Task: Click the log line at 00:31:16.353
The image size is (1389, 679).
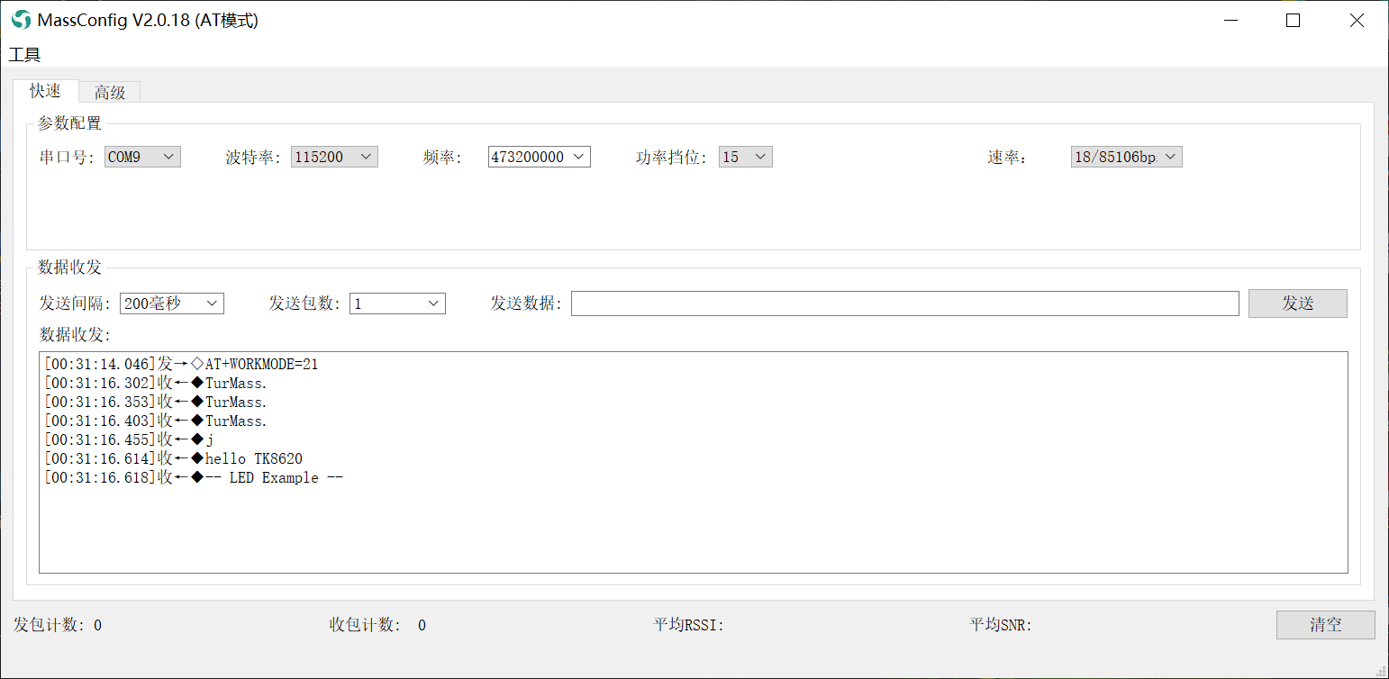Action: coord(156,402)
